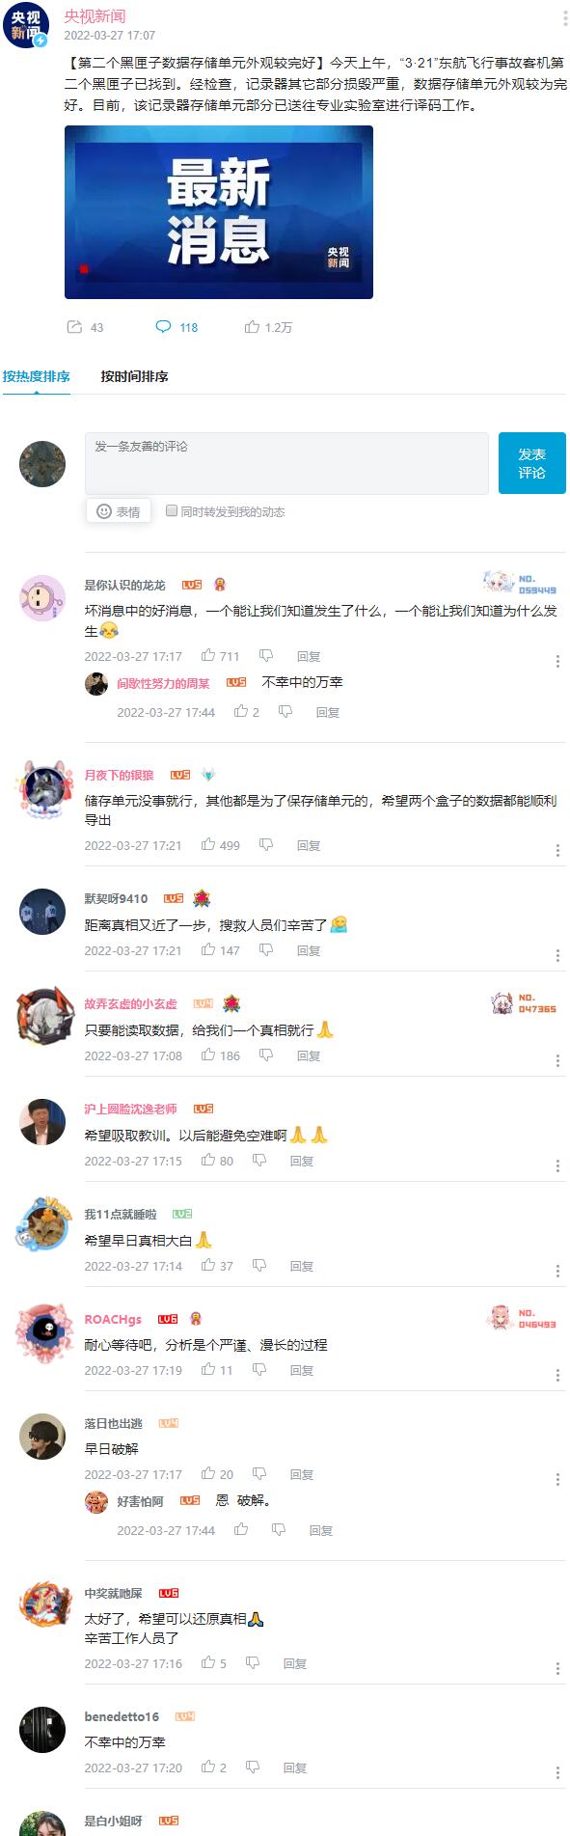Click the comment bubble icon showing 118

click(163, 327)
